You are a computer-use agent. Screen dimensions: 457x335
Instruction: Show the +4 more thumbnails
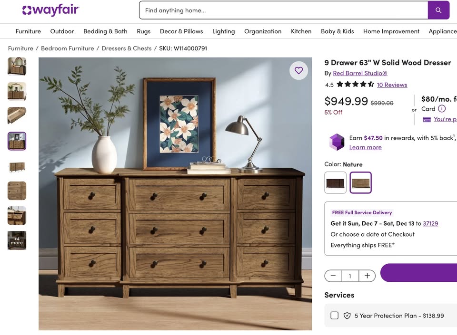tap(17, 240)
